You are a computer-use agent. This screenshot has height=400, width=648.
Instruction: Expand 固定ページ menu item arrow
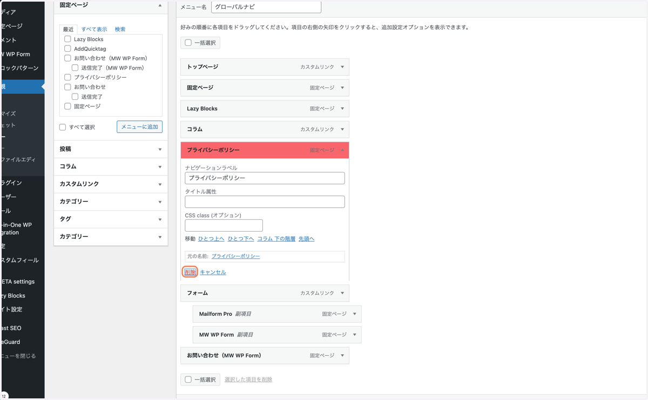point(342,88)
